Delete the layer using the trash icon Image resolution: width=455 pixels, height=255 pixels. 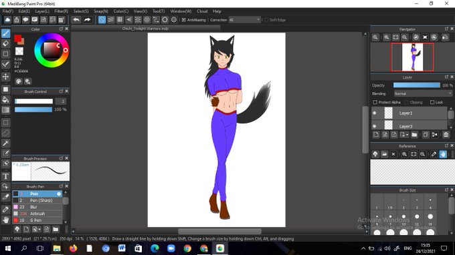(x=446, y=135)
